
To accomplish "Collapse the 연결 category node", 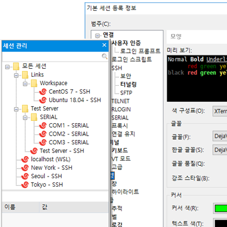I will click(98, 36).
